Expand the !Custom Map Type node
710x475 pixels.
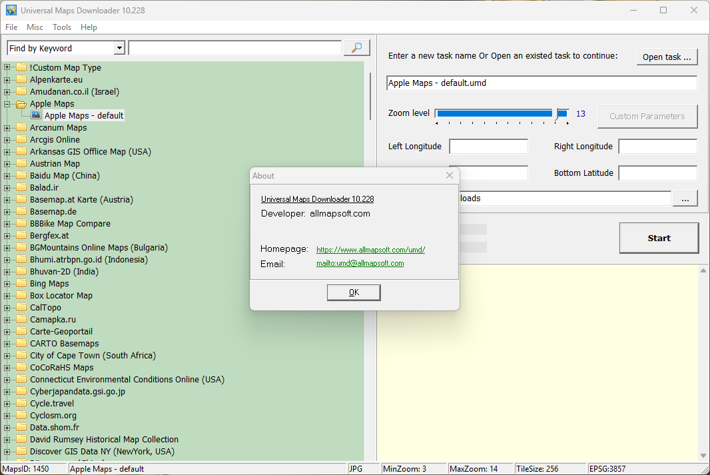pyautogui.click(x=7, y=67)
